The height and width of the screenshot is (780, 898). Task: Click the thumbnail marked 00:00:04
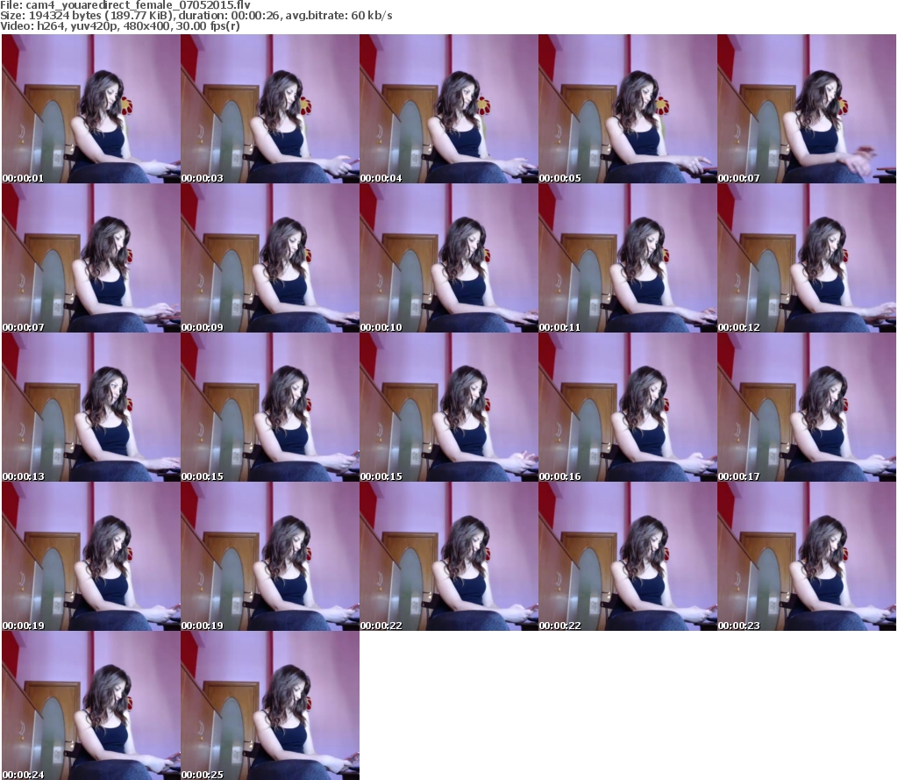[448, 109]
